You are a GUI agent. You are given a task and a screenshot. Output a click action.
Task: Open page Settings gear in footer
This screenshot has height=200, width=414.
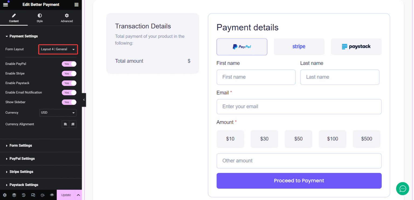click(5, 195)
